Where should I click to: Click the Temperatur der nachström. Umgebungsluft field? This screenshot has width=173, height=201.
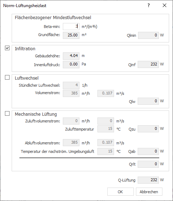[x=106, y=151]
